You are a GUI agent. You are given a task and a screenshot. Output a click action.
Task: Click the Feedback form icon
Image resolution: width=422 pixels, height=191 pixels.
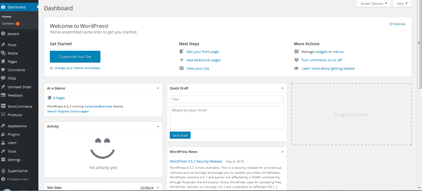click(x=3, y=95)
